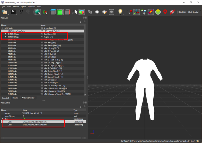
Task: Click the undo arrow icon
Action: pos(21,12)
